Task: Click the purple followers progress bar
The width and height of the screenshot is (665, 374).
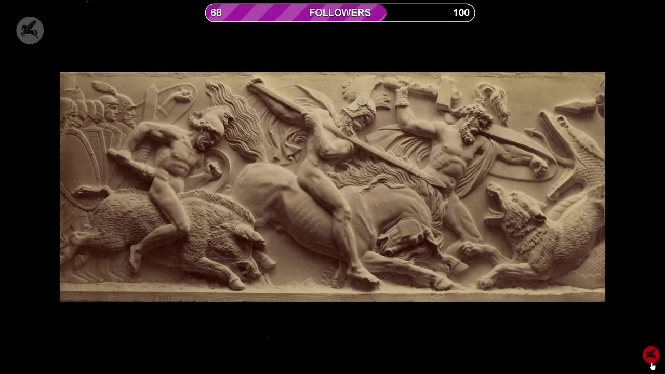Action: tap(340, 12)
